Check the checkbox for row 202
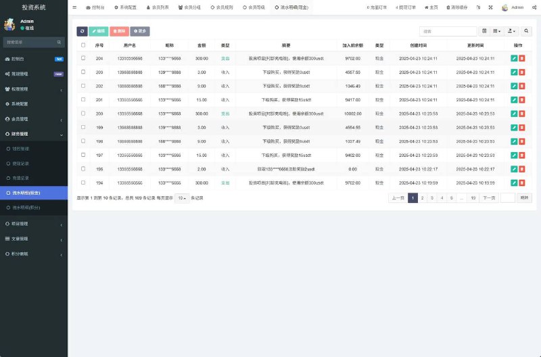The width and height of the screenshot is (541, 357). pos(83,86)
